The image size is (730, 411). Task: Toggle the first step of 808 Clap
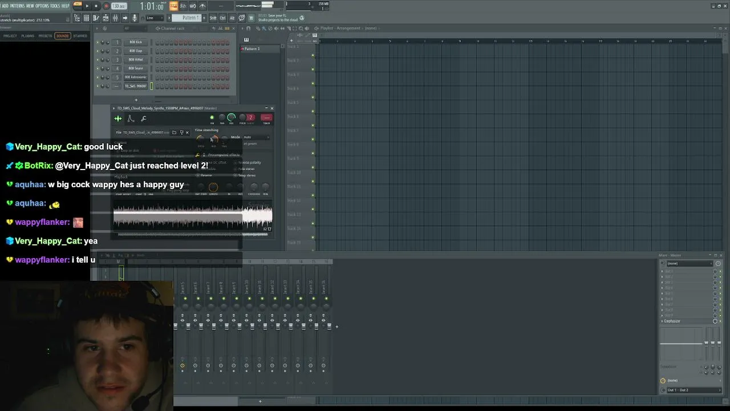coord(157,51)
